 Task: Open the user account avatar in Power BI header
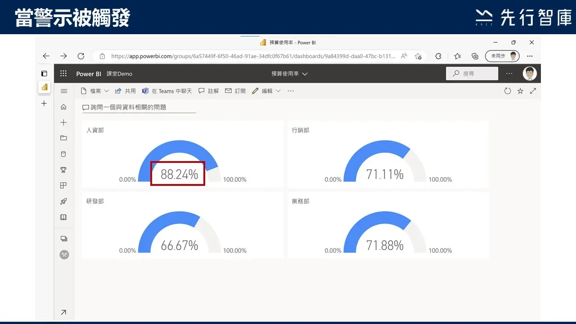tap(530, 73)
